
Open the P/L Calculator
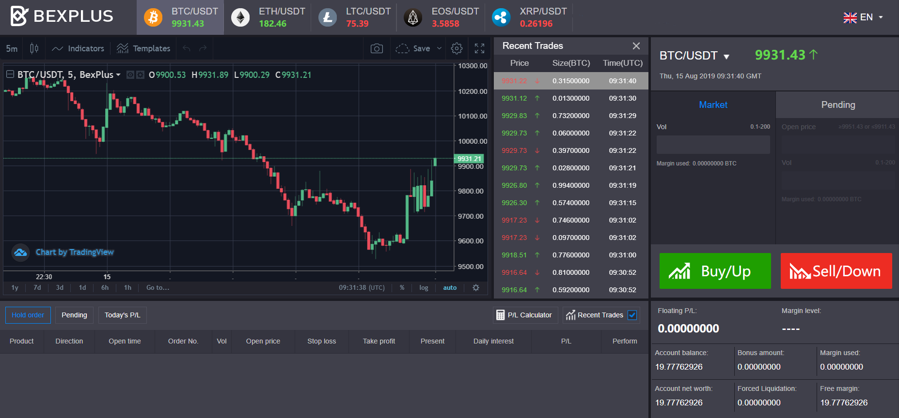tap(525, 315)
